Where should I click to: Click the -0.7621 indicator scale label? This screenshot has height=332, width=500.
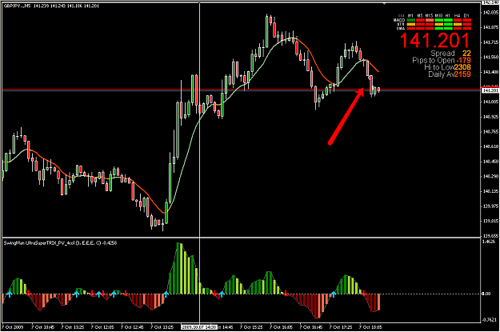[489, 320]
